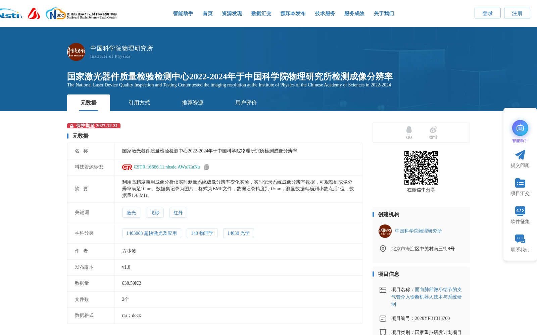The image size is (537, 335).
Task: Click the NSTL logo in header
Action: click(11, 14)
